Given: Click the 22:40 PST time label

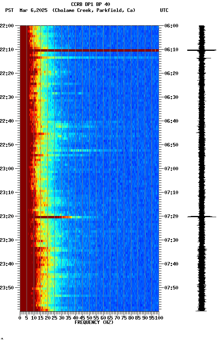Looking at the screenshot, I should 7,121.
